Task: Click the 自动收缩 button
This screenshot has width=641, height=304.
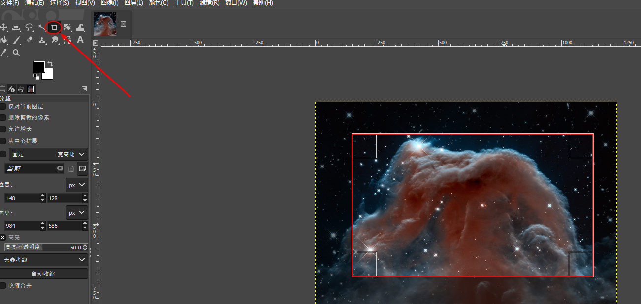Action: click(x=44, y=274)
